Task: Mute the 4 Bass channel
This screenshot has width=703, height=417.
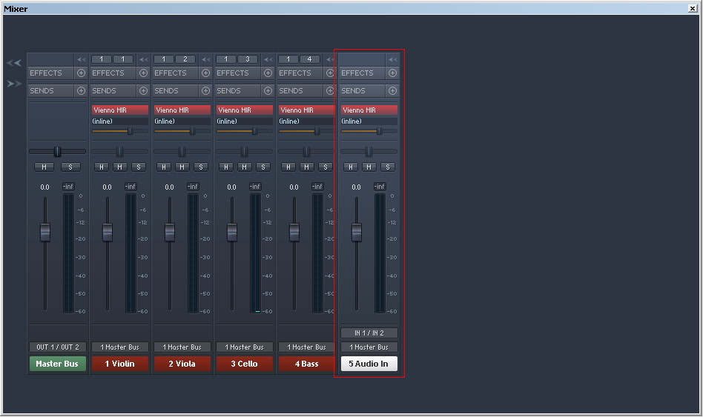Action: pos(307,167)
